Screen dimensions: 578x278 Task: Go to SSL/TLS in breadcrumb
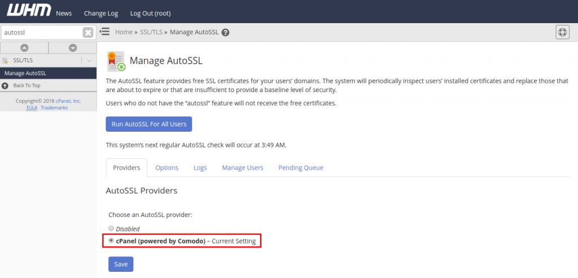point(151,32)
